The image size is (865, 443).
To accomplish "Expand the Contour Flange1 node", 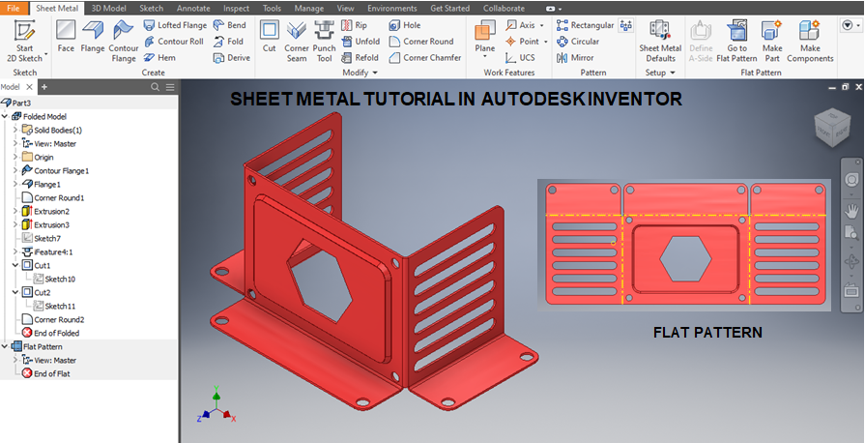I will (x=15, y=170).
